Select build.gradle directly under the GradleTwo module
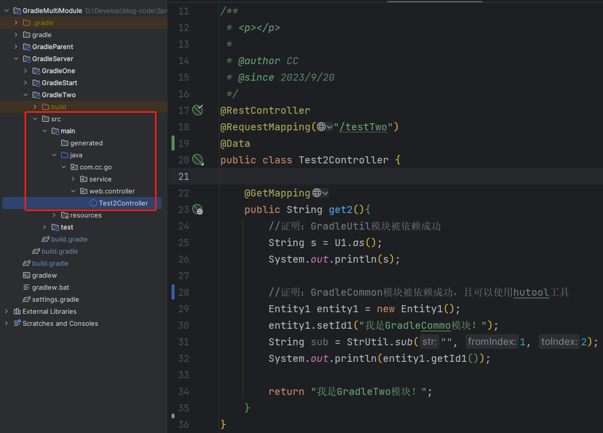Viewport: 603px width, 433px height. tap(69, 239)
